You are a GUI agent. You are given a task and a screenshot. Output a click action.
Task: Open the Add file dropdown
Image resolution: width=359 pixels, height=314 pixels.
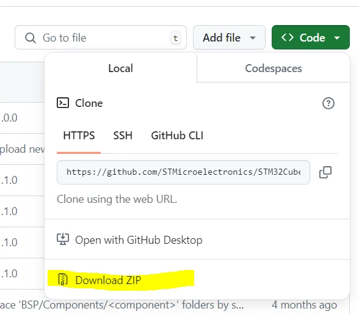pyautogui.click(x=229, y=37)
